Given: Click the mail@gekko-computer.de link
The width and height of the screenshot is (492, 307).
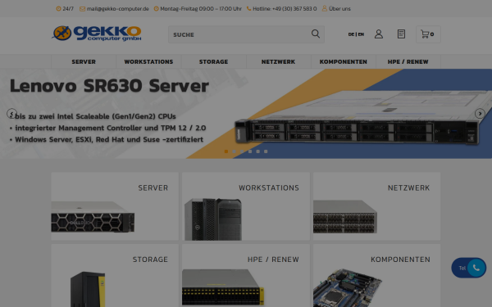Looking at the screenshot, I should (117, 9).
